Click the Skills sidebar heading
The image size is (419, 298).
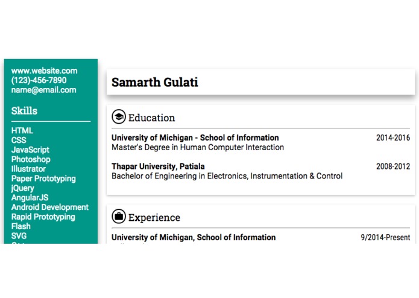point(24,111)
